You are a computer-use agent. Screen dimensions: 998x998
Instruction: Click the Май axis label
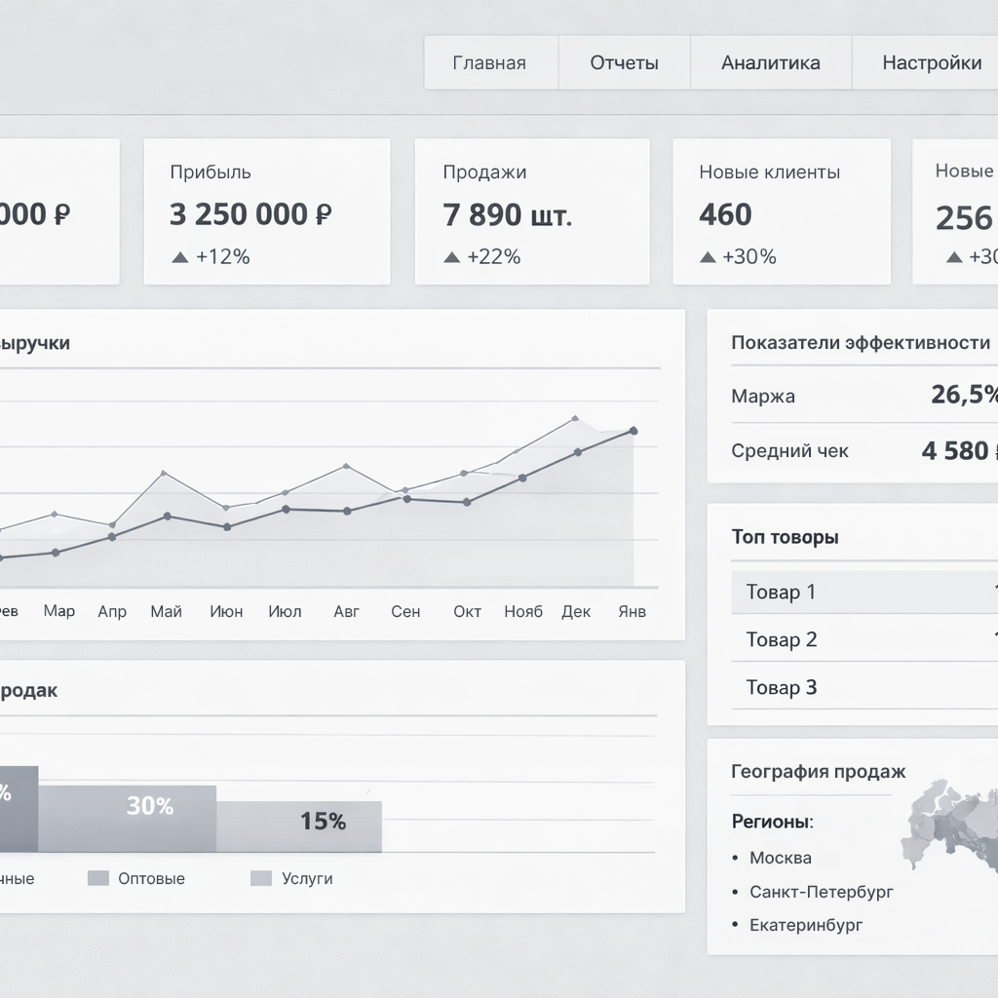(x=166, y=612)
